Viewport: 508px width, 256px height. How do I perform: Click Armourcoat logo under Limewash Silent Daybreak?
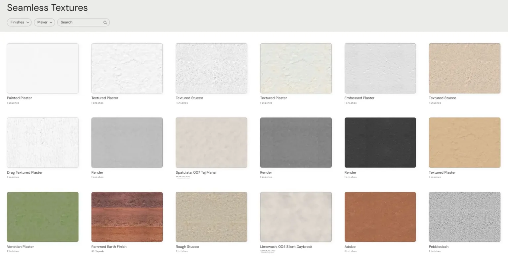[268, 251]
